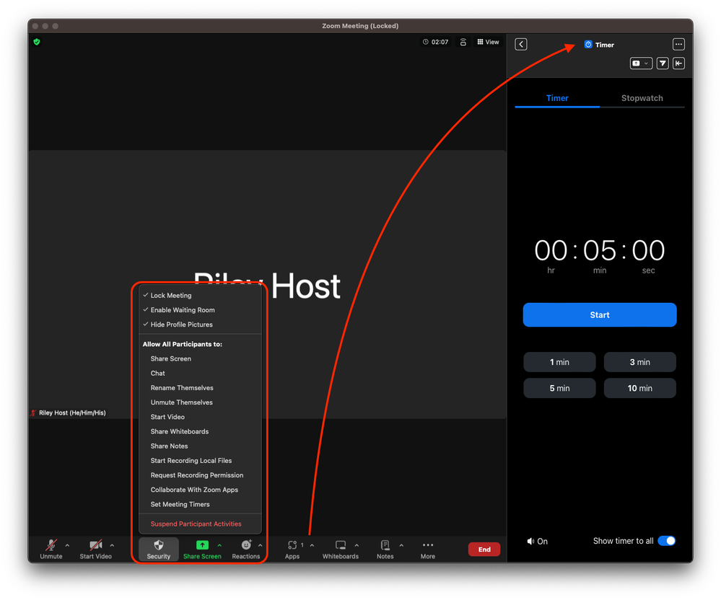
Task: Toggle the Show timer to all switch
Action: point(666,541)
